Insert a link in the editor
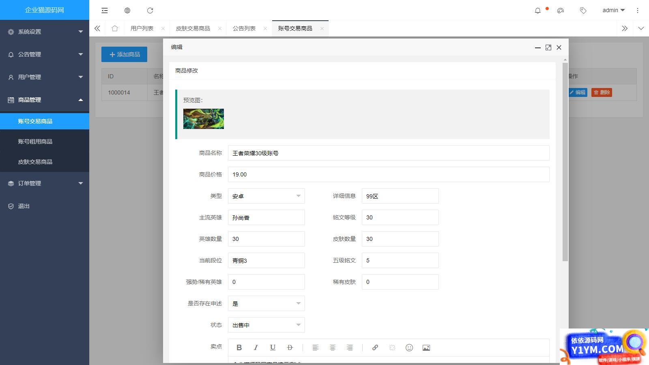This screenshot has height=365, width=649. pyautogui.click(x=375, y=348)
